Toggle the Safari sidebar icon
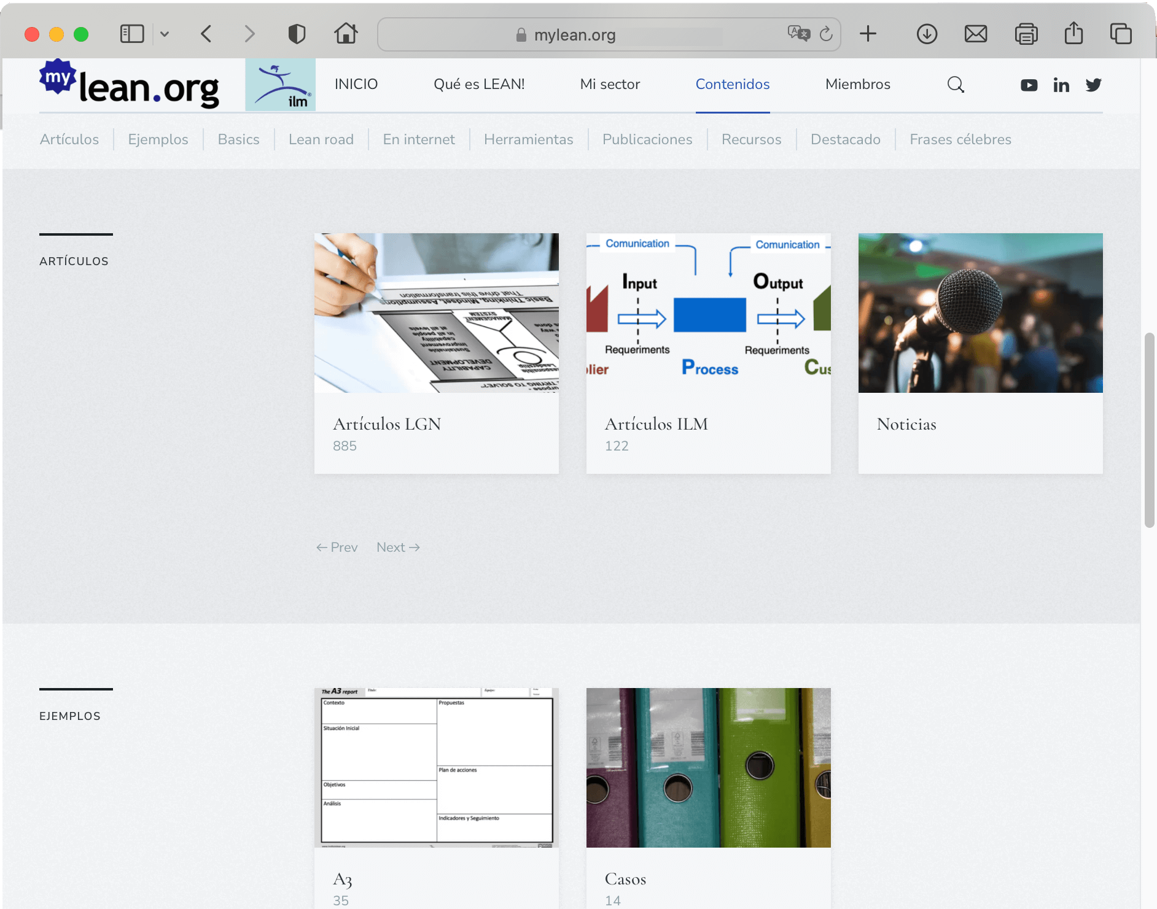Screen dimensions: 1157x909 click(x=131, y=34)
